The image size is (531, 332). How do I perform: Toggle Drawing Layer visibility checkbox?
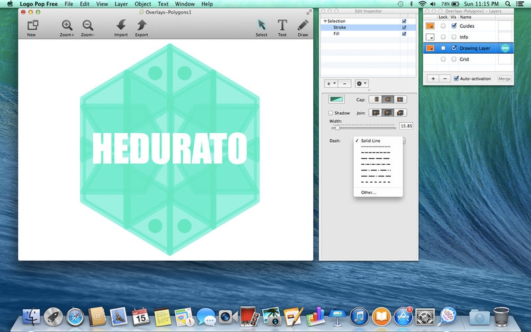[x=454, y=48]
